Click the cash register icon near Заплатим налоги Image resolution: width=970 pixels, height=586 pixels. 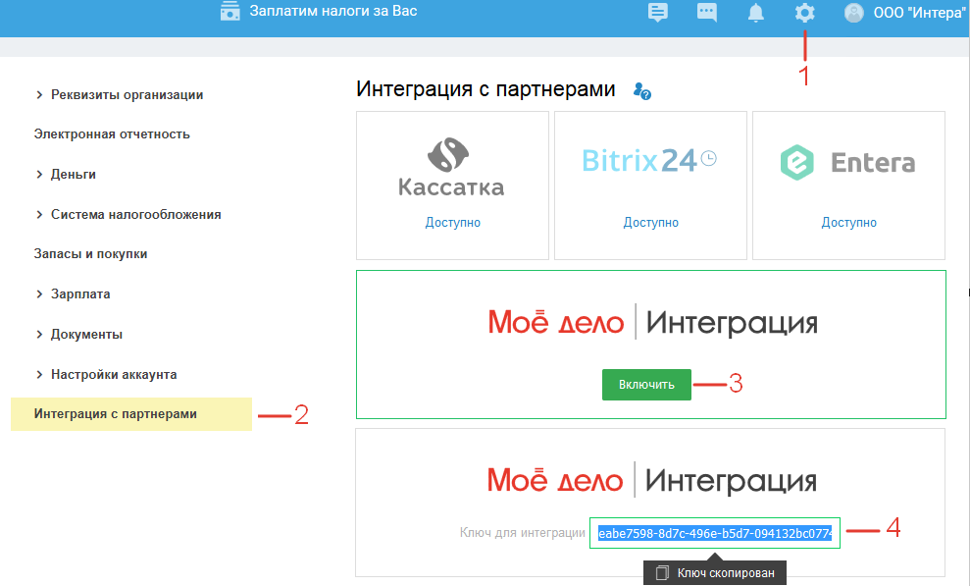coord(230,11)
